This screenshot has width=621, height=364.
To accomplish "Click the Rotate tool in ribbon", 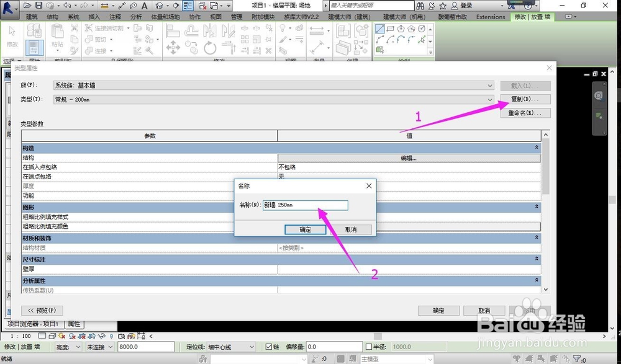I will [x=210, y=48].
